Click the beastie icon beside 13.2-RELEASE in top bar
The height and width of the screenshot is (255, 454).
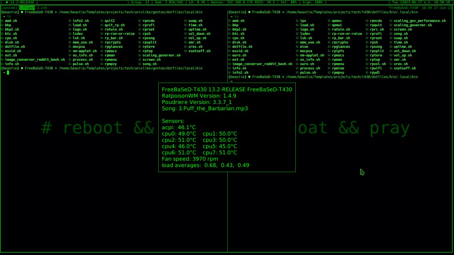point(6,2)
